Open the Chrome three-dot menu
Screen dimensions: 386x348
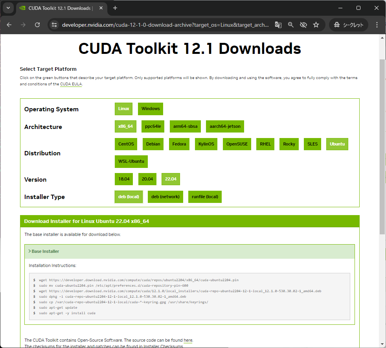pos(377,24)
